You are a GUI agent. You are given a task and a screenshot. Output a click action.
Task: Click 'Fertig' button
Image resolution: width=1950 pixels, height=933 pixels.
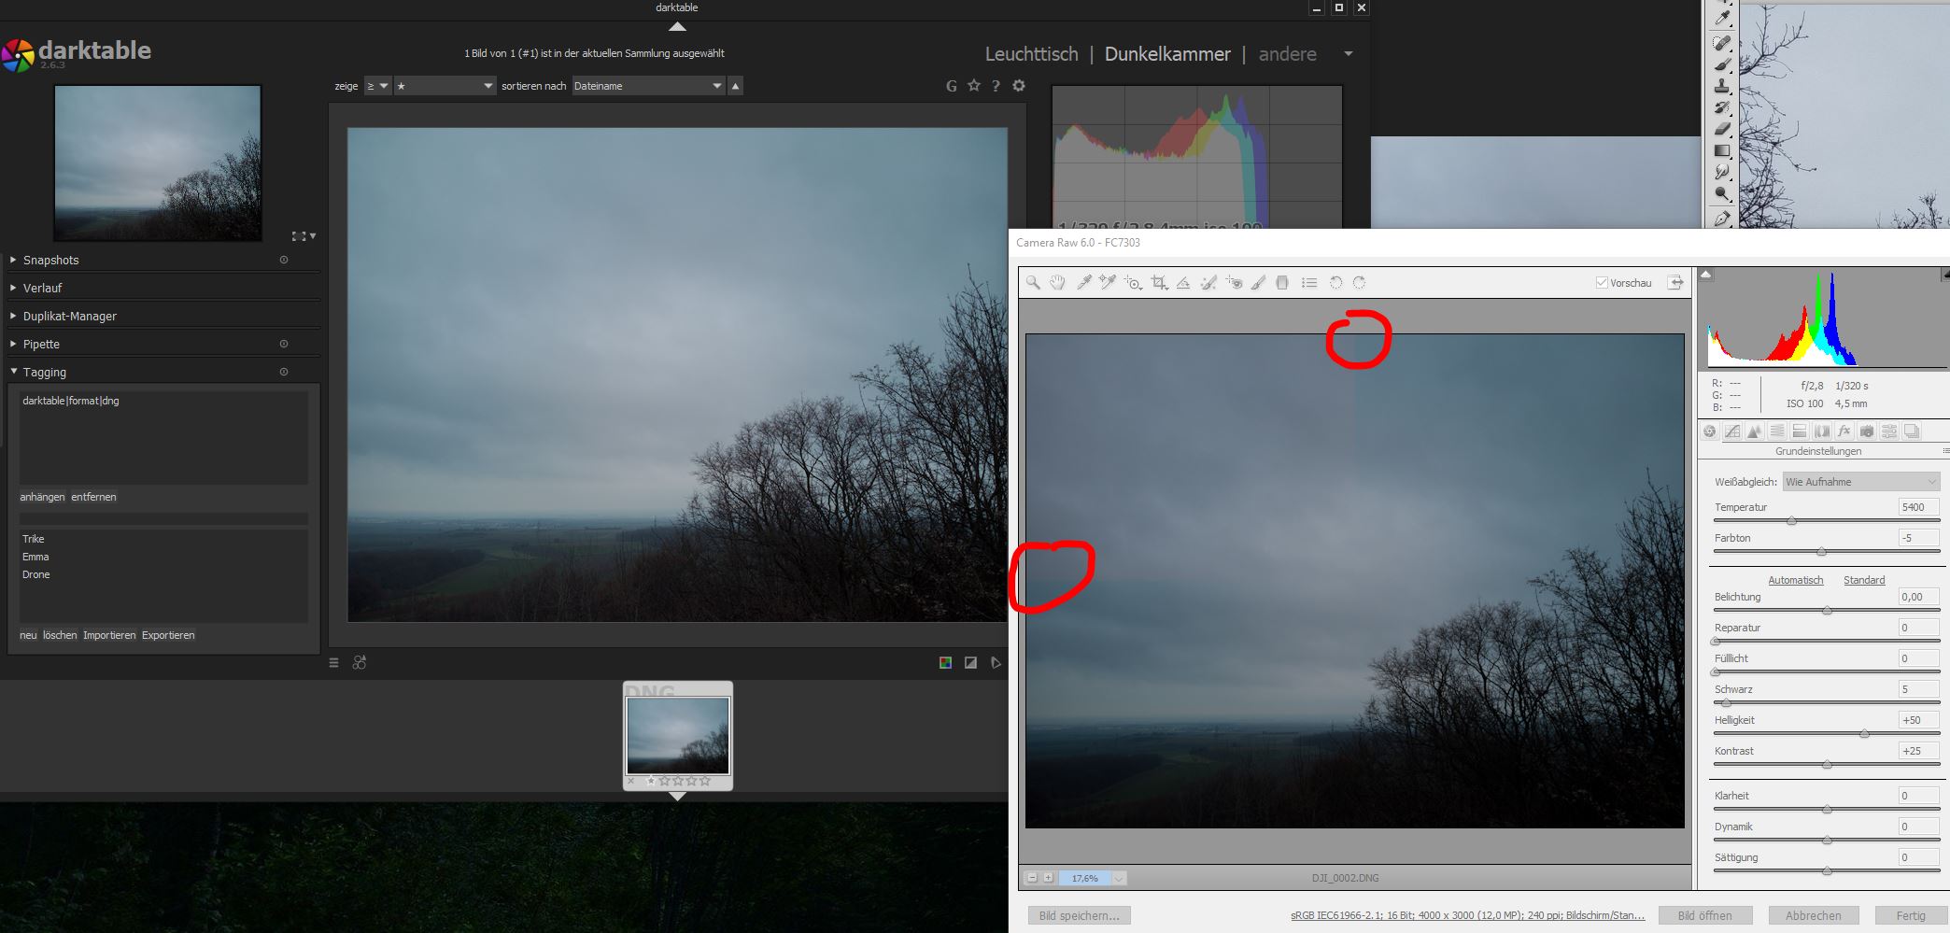pos(1910,915)
